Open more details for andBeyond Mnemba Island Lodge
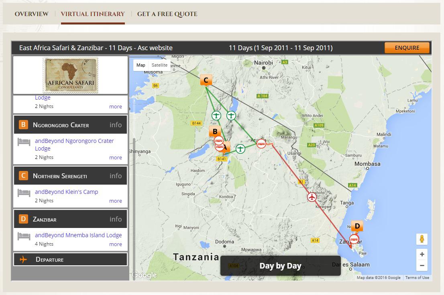Screen dimensions: 444x295 [x=116, y=244]
